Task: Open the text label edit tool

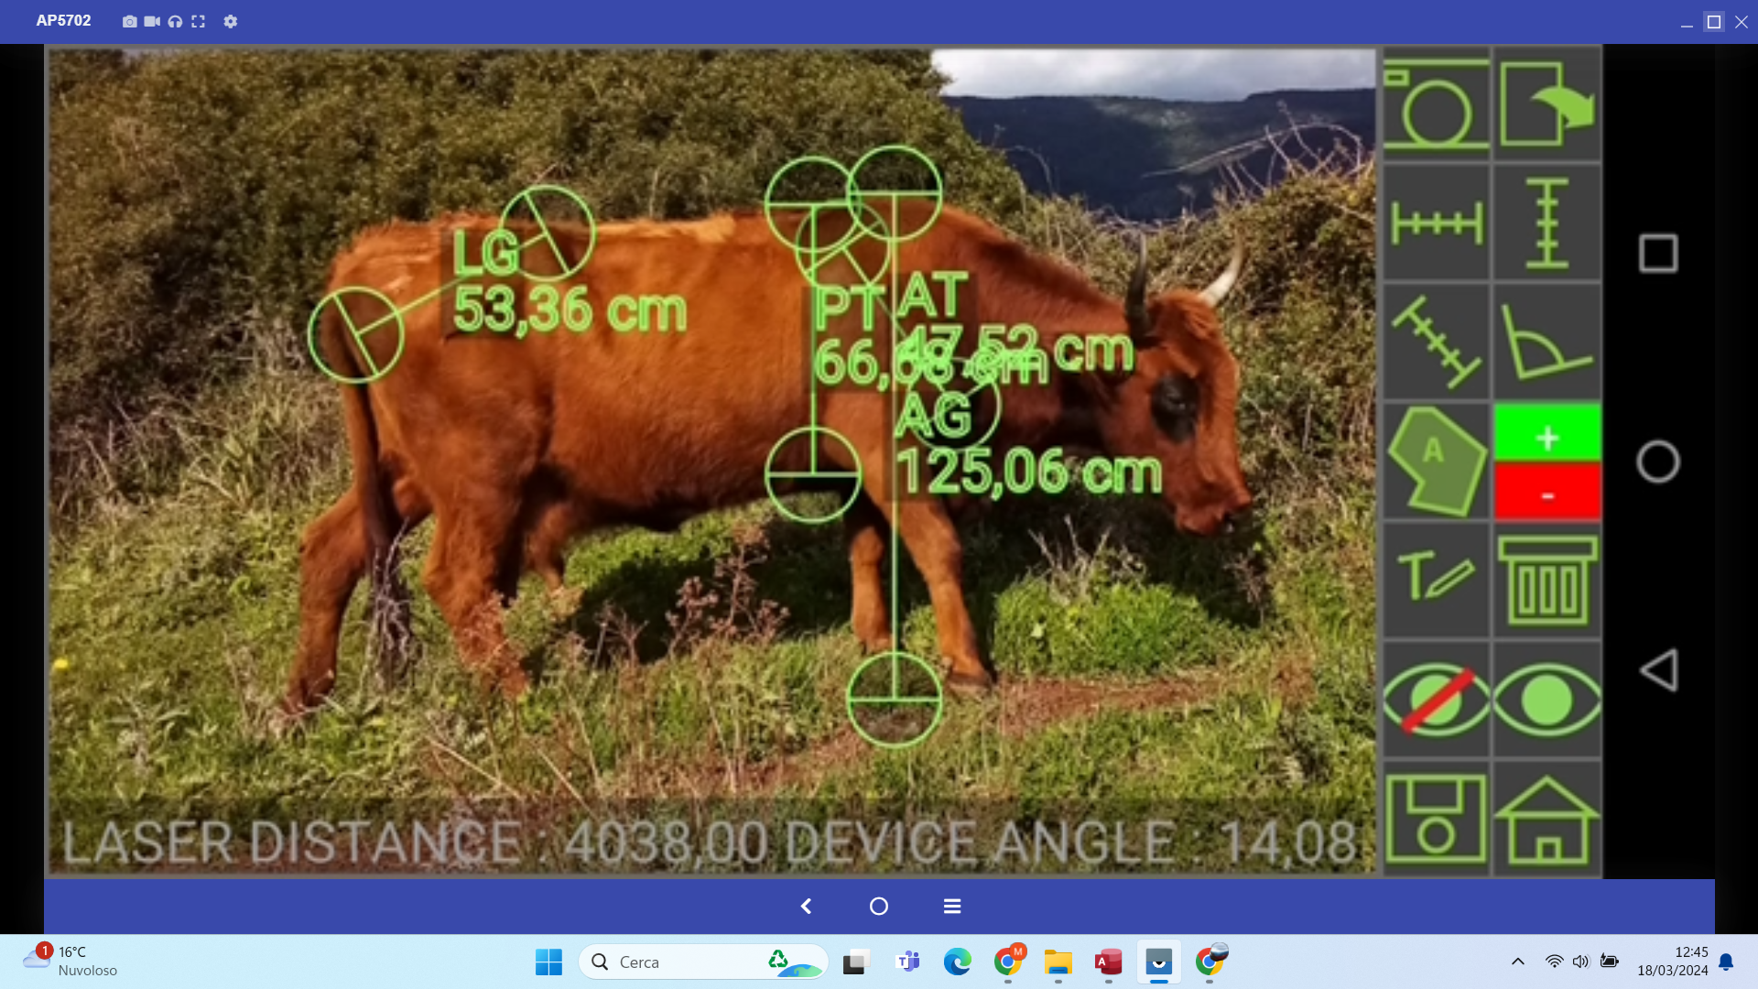Action: tap(1435, 581)
